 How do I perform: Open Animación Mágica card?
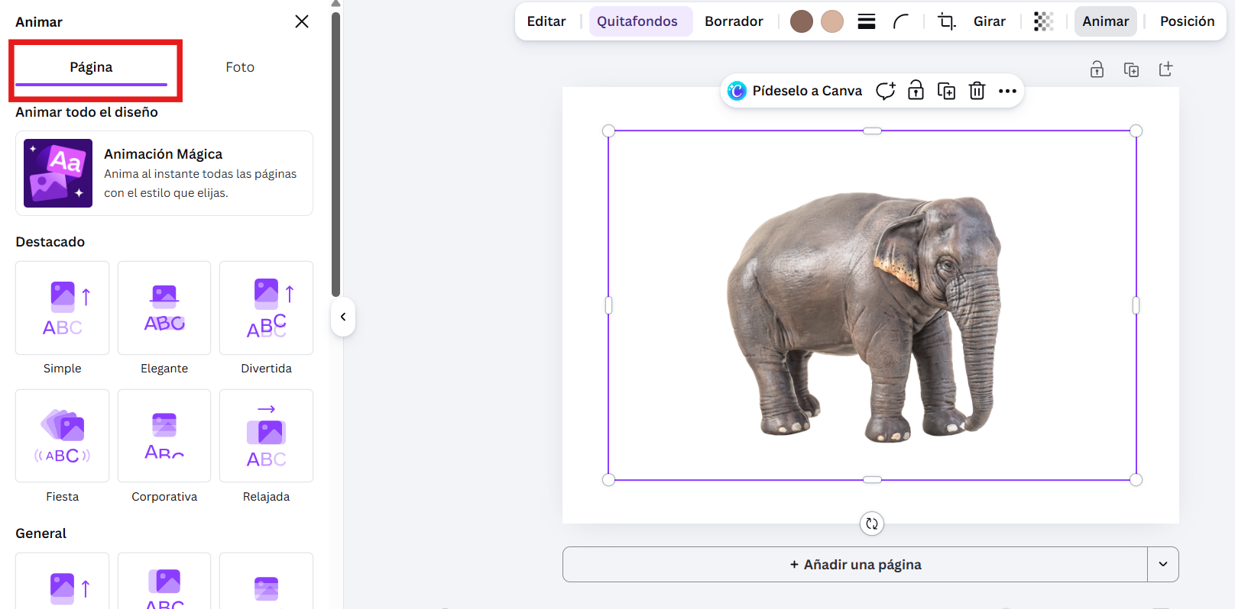164,173
